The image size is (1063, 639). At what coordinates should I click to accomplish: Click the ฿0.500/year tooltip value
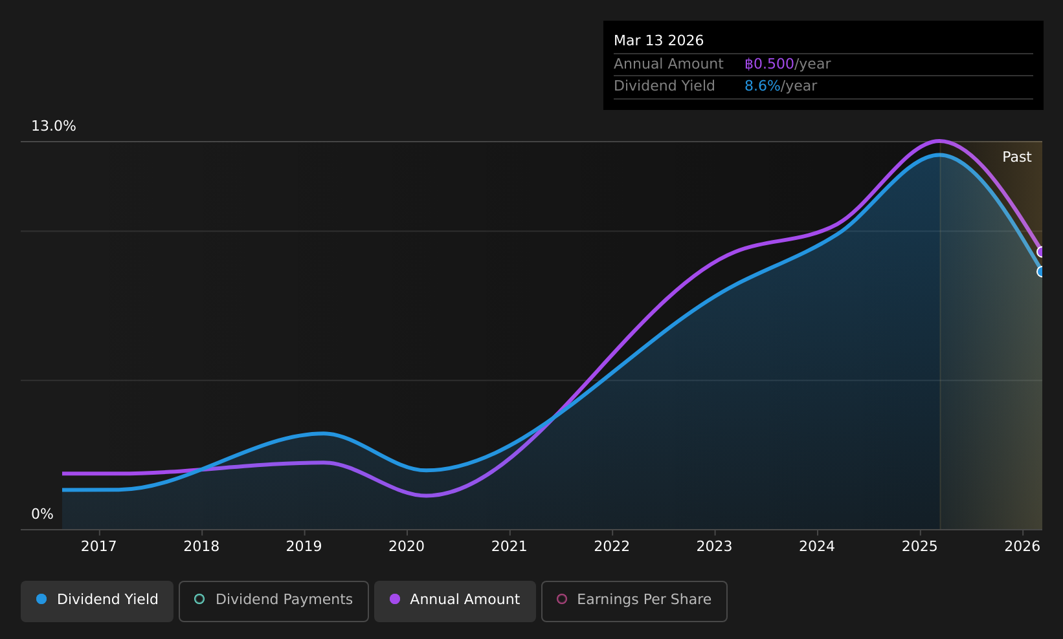[x=787, y=64]
